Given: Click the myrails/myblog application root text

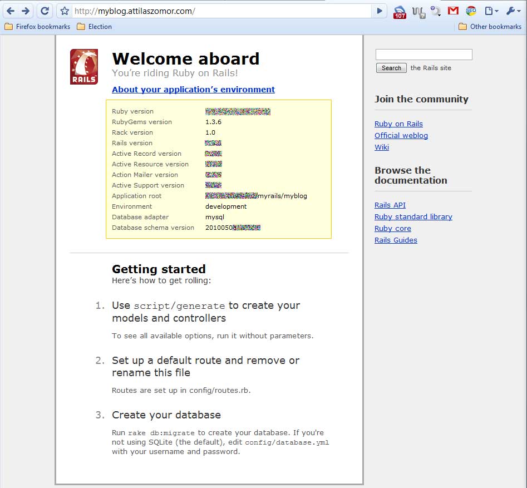Looking at the screenshot, I should pos(282,196).
